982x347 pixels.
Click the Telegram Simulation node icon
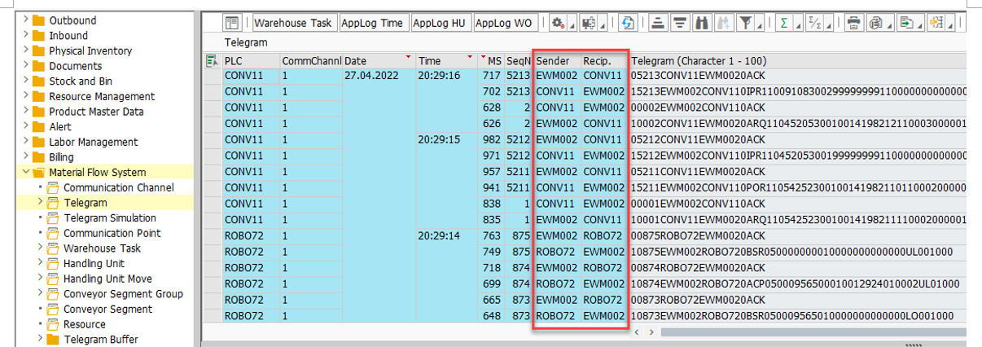(55, 218)
